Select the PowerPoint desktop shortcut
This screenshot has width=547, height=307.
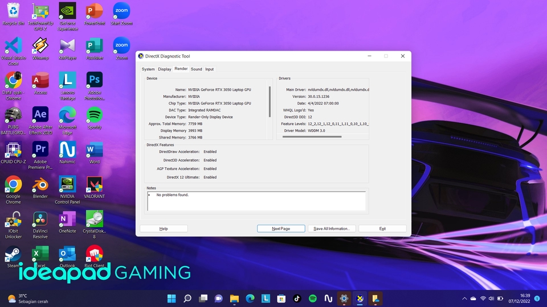point(94,14)
